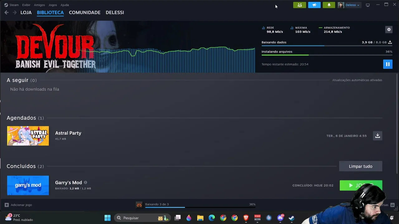
Task: Open the Ajuda menu
Action: click(x=65, y=5)
